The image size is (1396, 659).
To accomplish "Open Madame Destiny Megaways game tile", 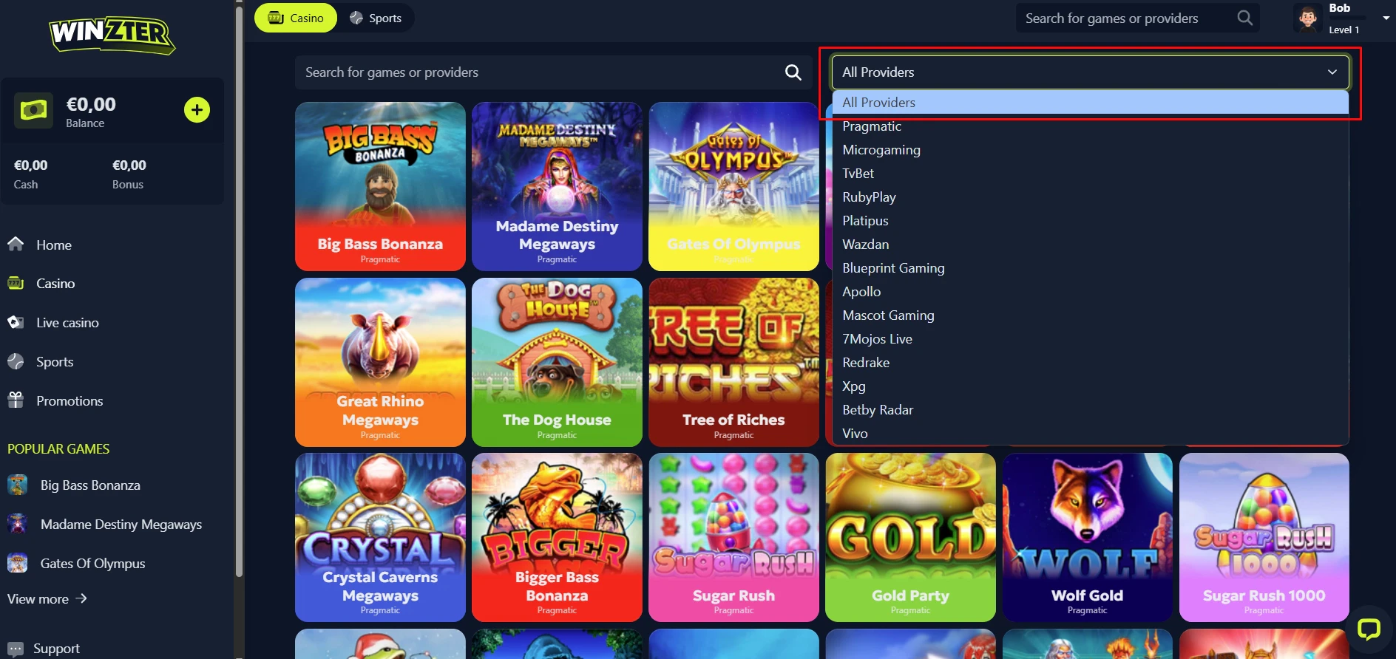I will click(x=557, y=186).
